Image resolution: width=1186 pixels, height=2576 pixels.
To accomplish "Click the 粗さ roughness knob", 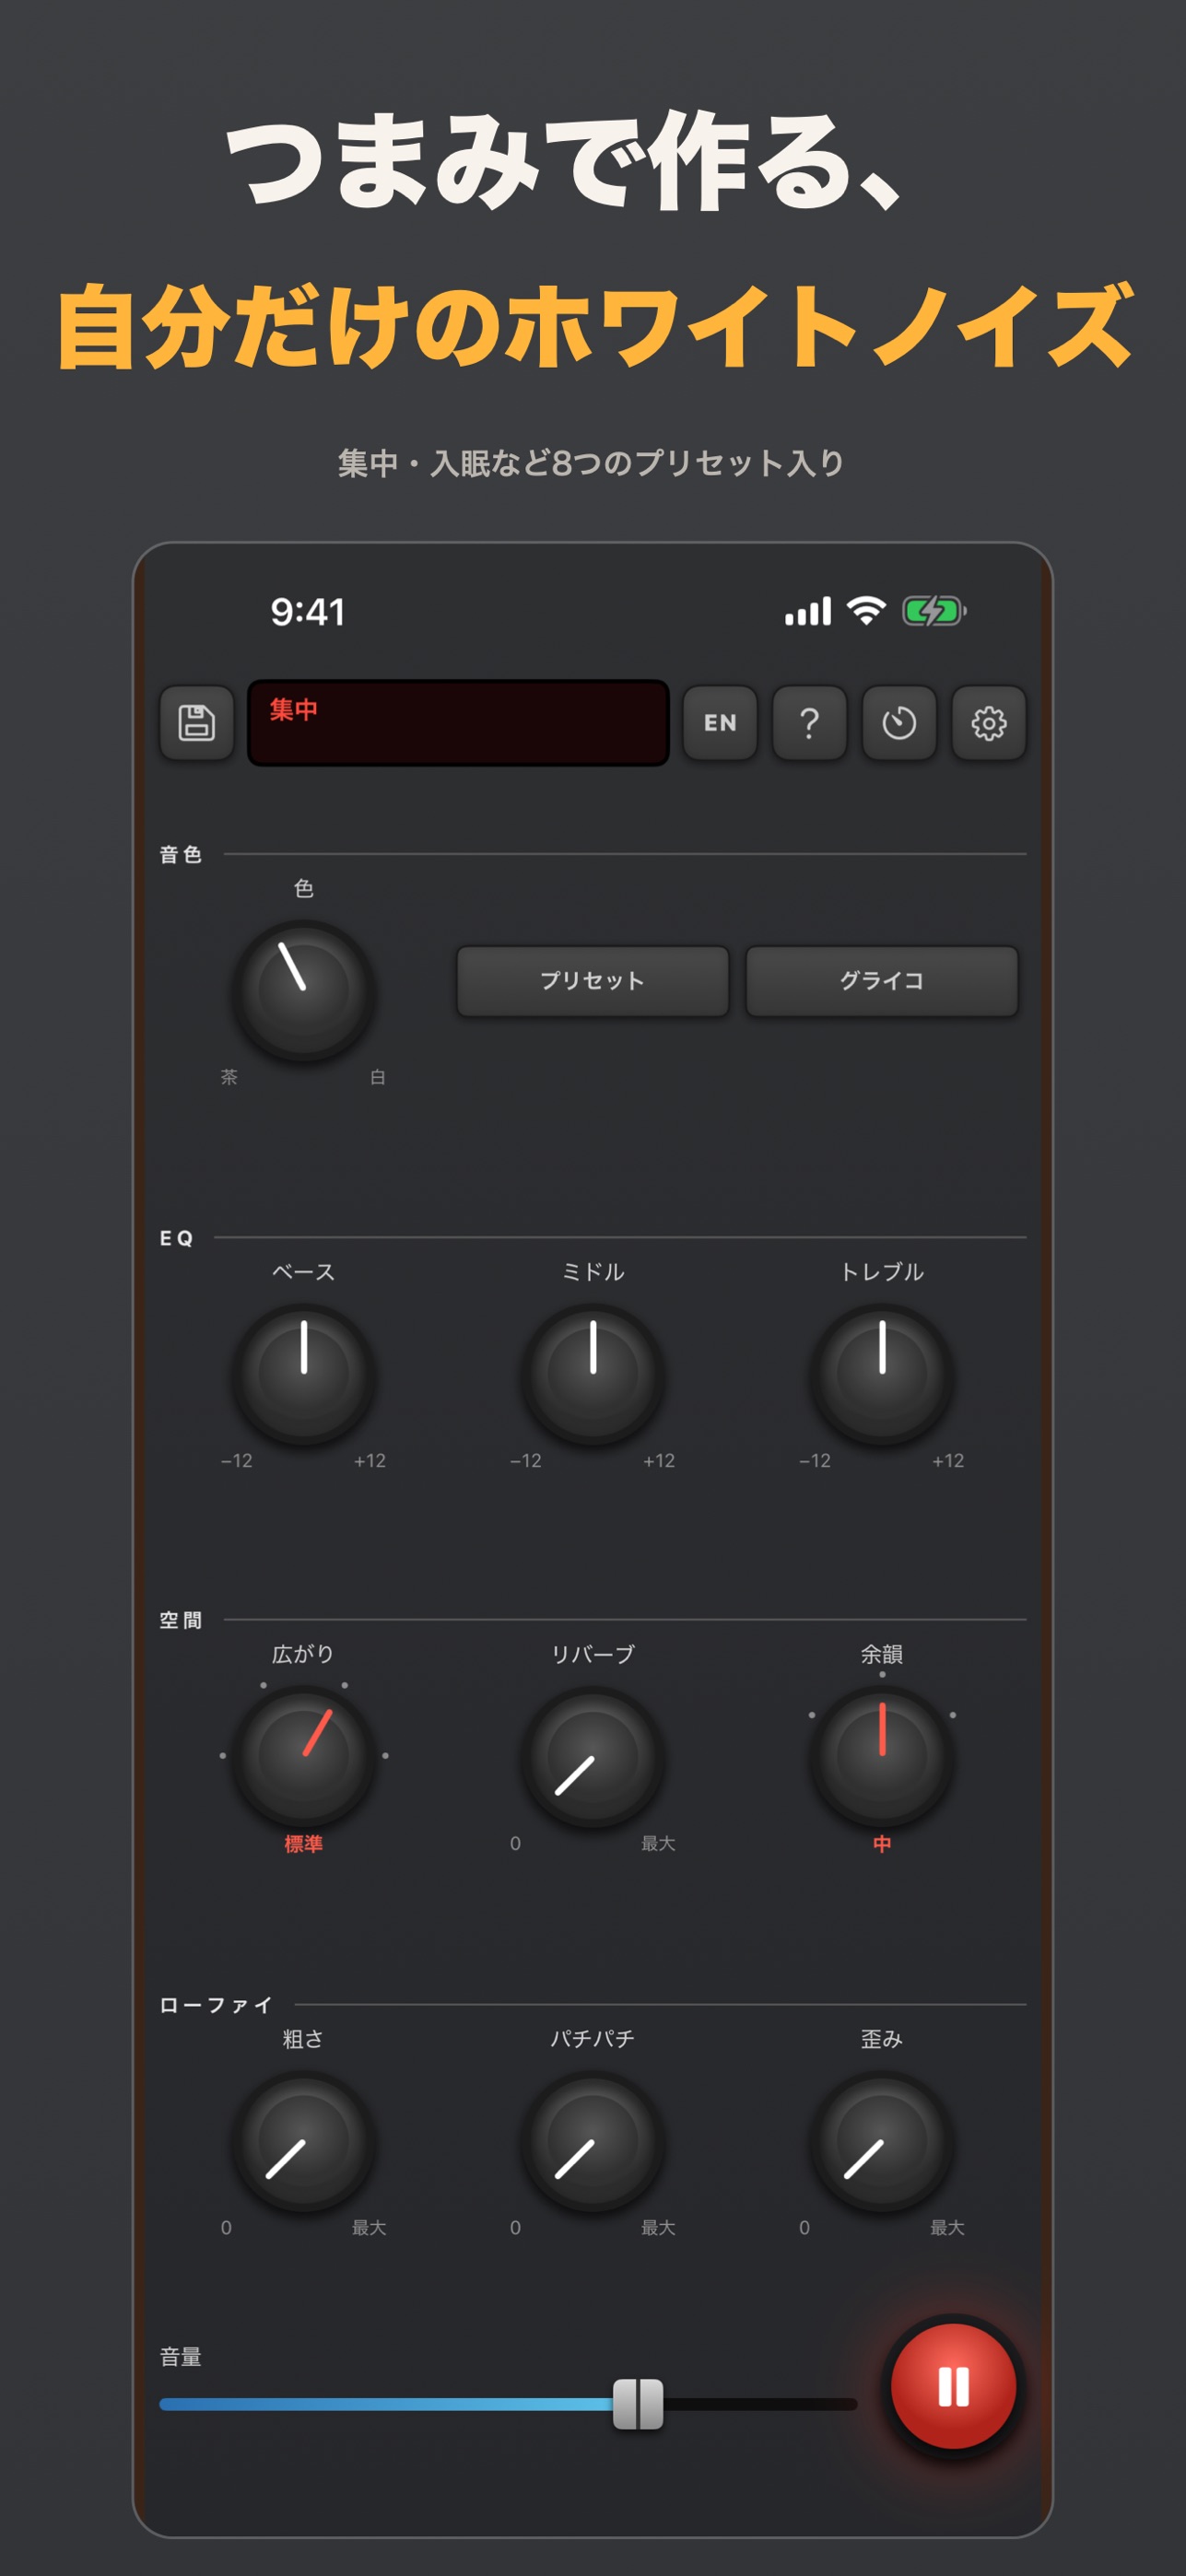I will click(x=304, y=2141).
